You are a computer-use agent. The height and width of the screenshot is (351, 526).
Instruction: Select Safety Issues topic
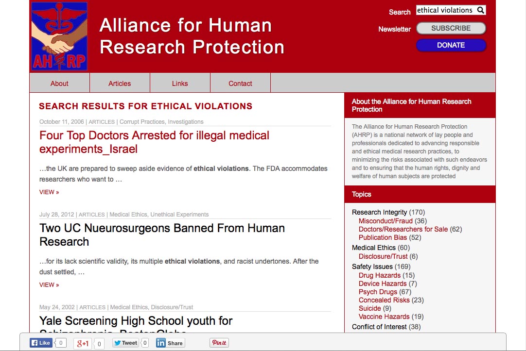click(372, 266)
